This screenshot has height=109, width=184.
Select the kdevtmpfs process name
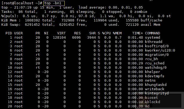coord(154,76)
